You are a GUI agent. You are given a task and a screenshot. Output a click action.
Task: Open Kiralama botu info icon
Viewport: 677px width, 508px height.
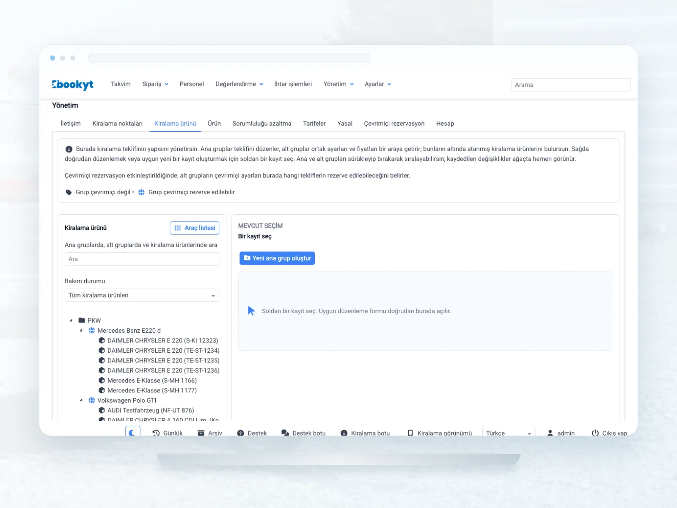point(344,433)
